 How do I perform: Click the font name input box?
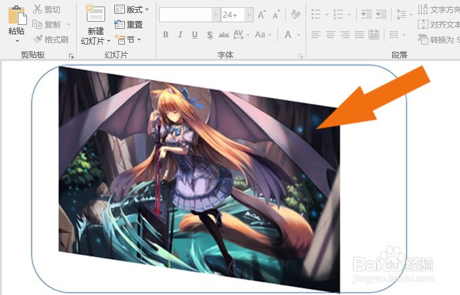click(185, 14)
